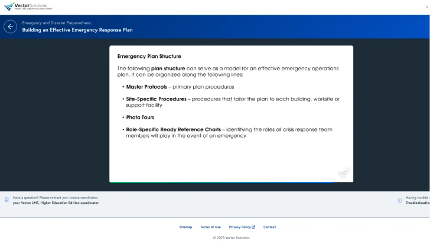Select the 'Photo Tours' bullet item
This screenshot has width=430, height=241.
[x=140, y=118]
